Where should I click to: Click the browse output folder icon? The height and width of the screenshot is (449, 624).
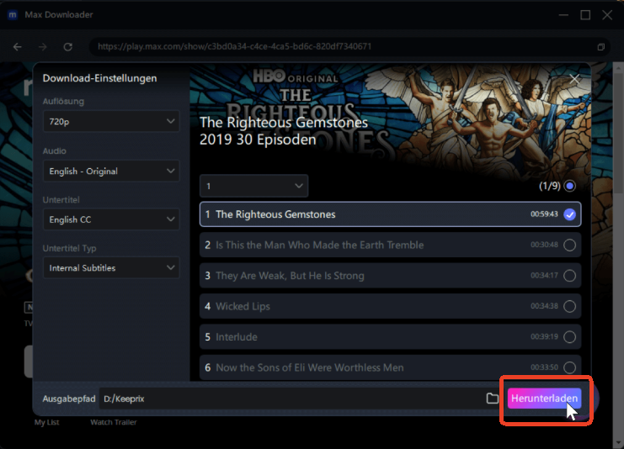pyautogui.click(x=492, y=399)
